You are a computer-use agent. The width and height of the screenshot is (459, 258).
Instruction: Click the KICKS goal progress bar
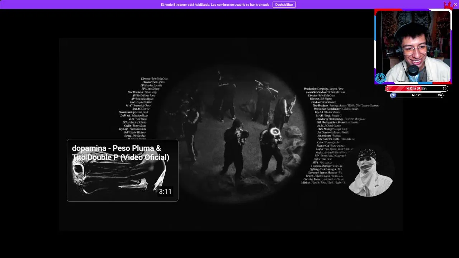417,95
